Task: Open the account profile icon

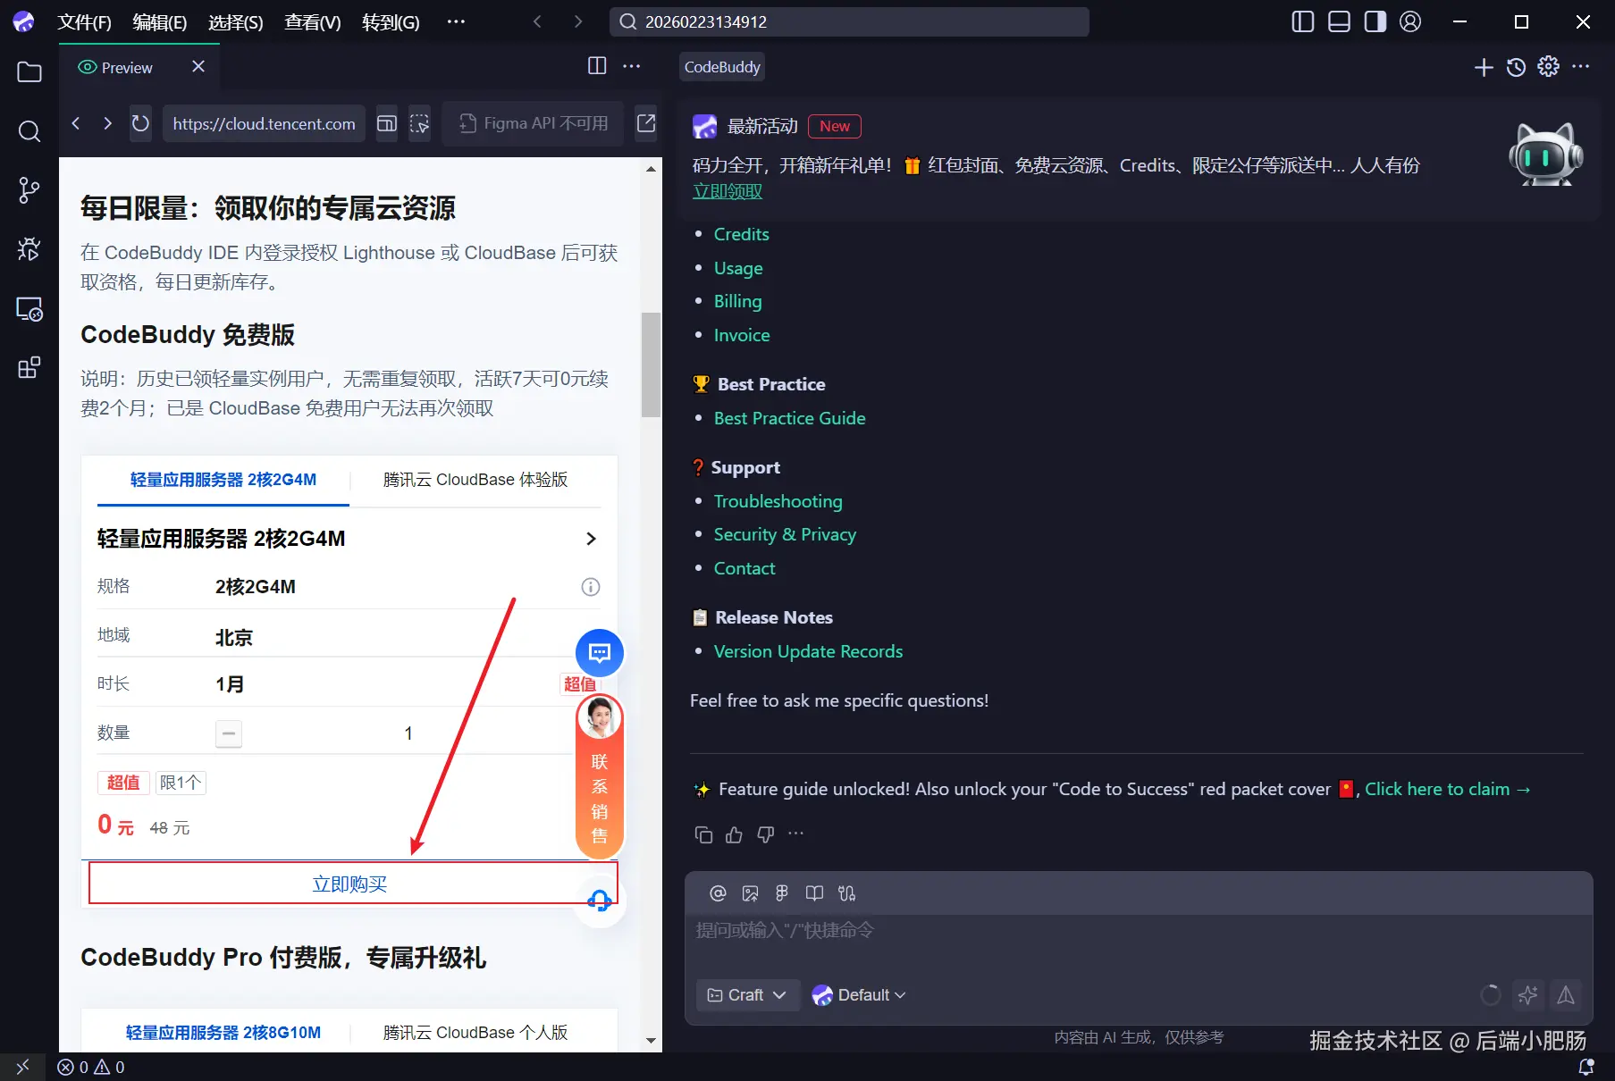Action: [x=1410, y=21]
